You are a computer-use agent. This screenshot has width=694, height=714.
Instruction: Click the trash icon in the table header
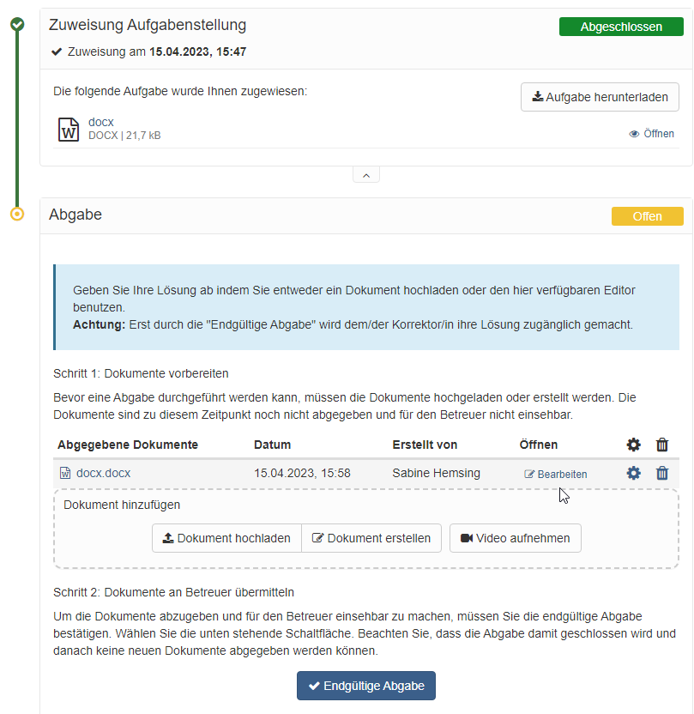[x=661, y=445]
